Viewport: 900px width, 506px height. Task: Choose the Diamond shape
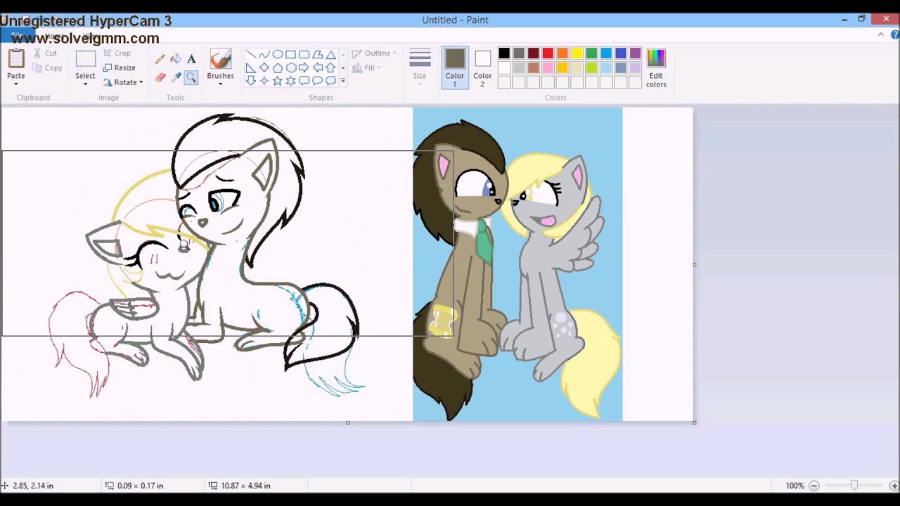coord(264,67)
